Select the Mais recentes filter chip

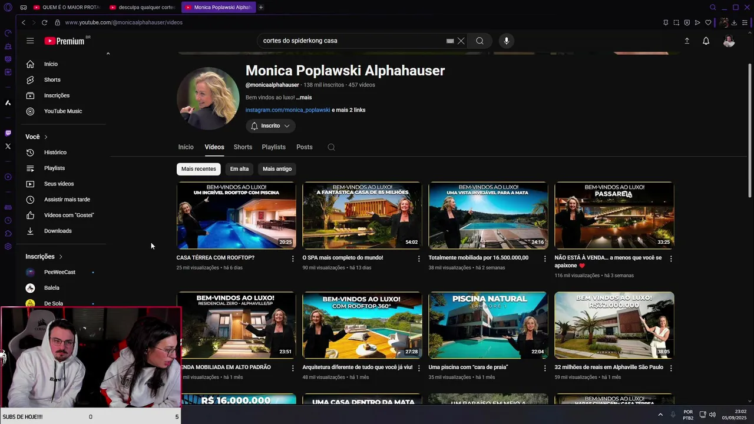click(199, 169)
